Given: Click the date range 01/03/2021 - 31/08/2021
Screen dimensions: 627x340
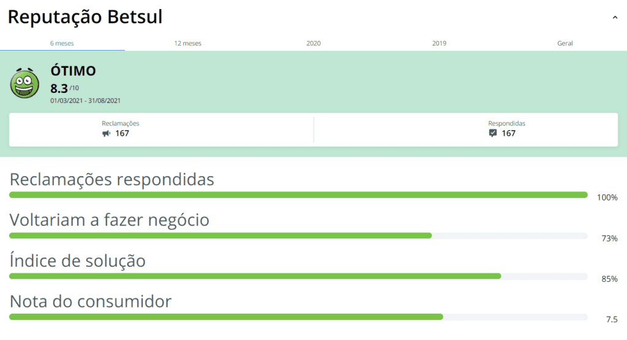Looking at the screenshot, I should (85, 101).
